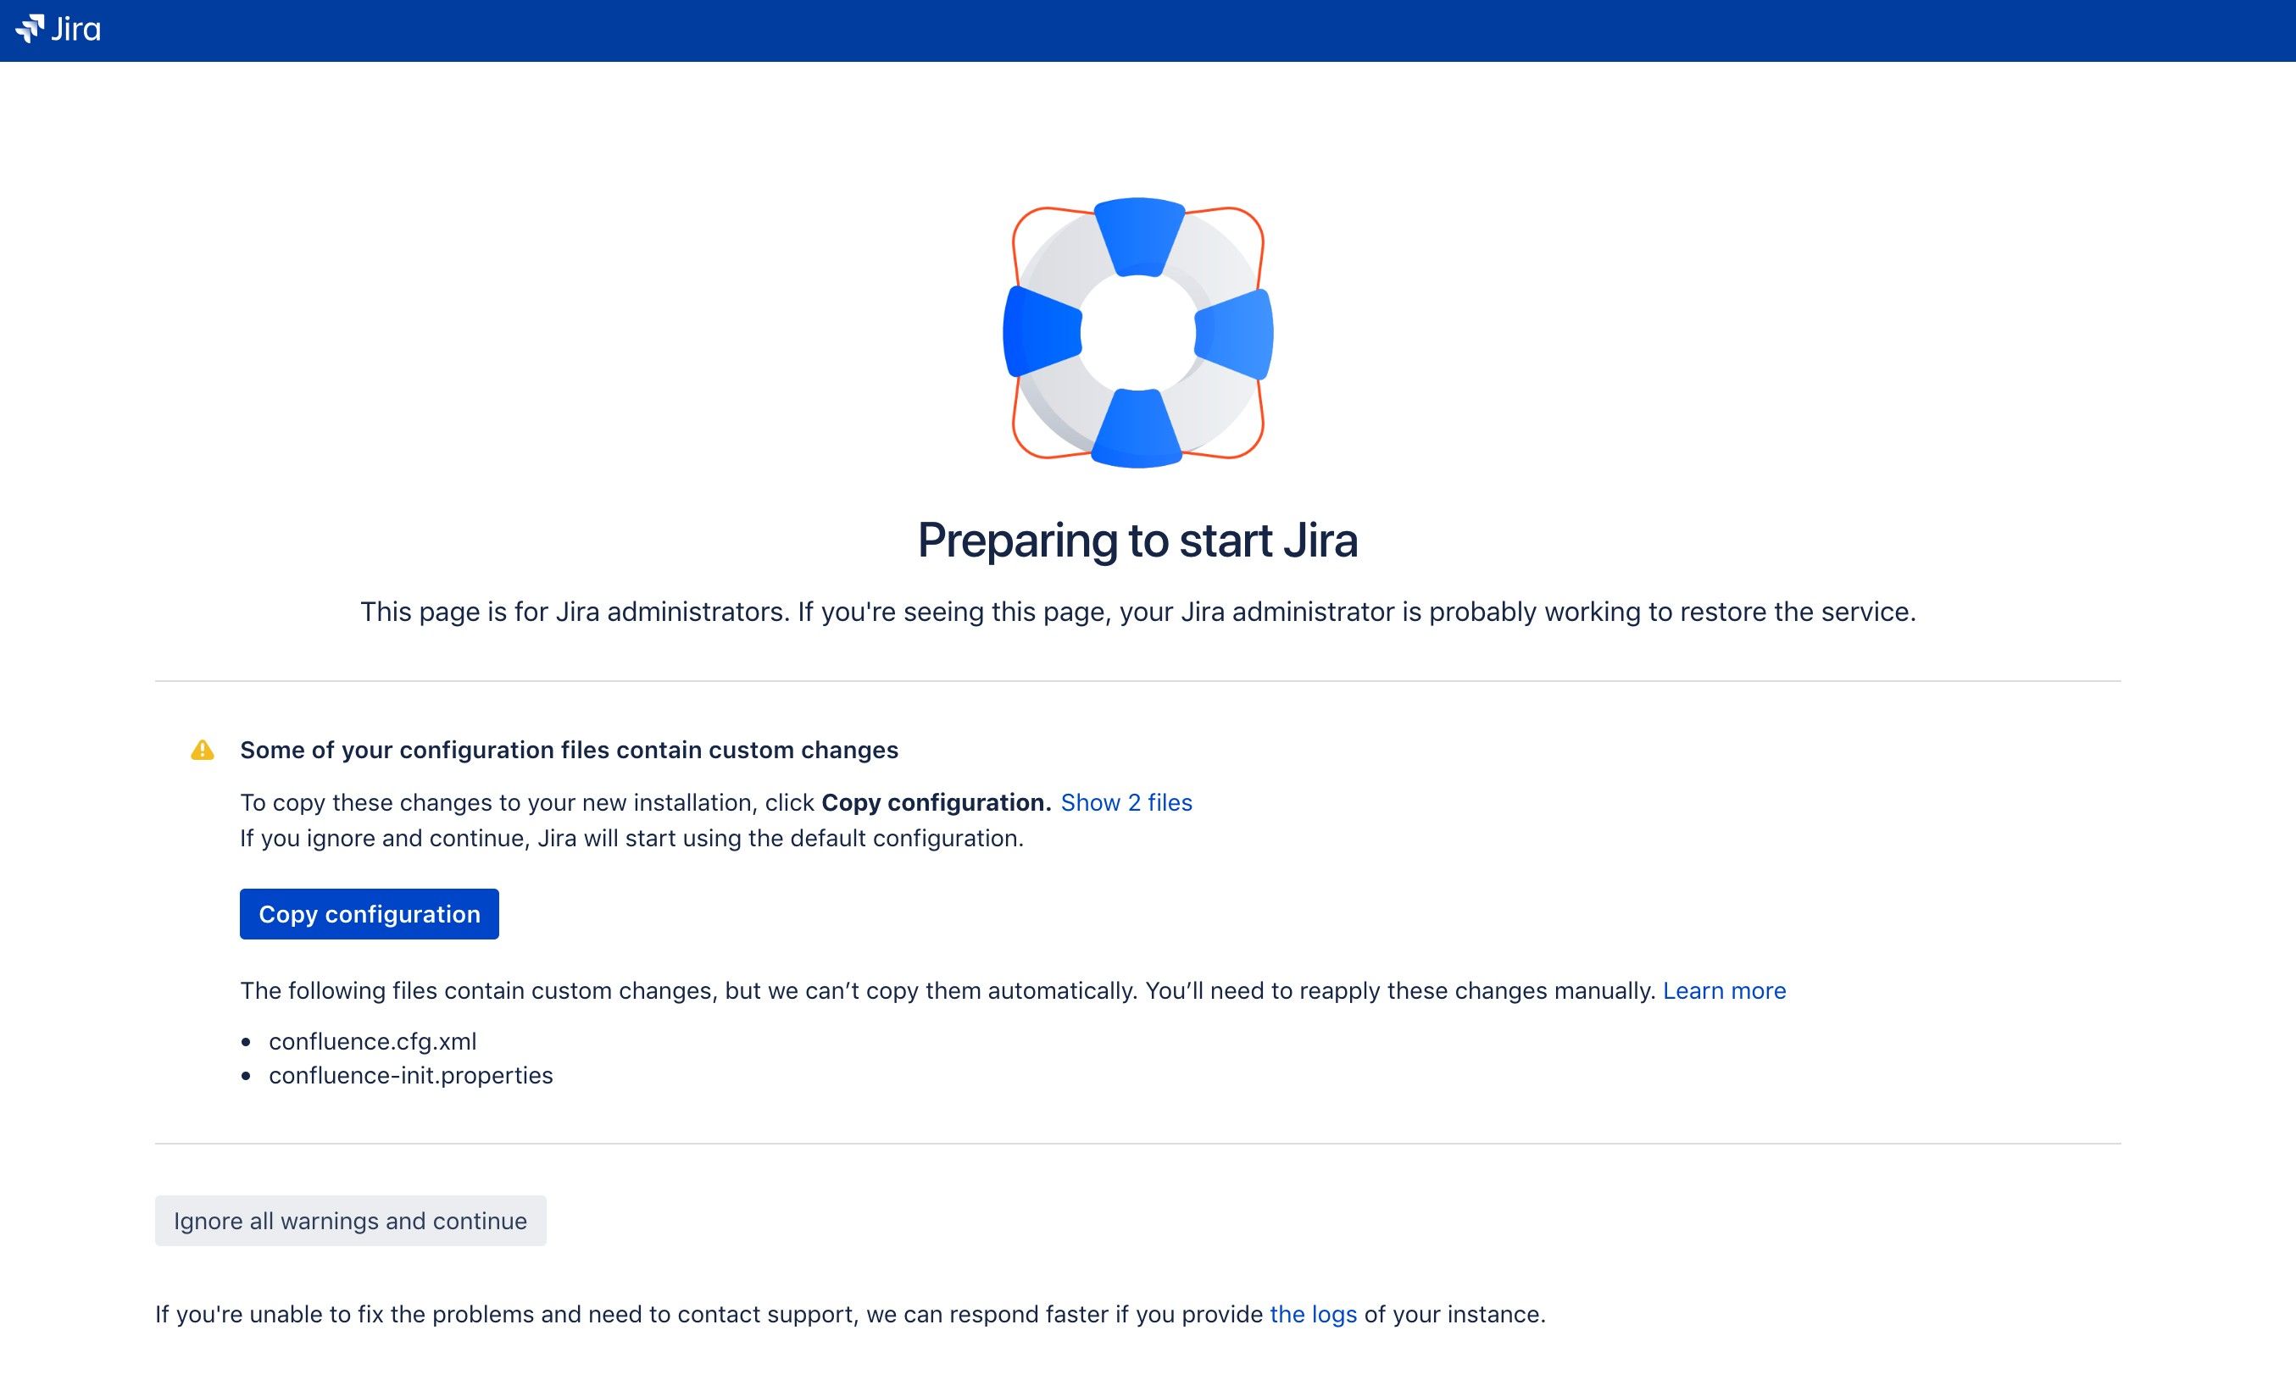Open the logs link
This screenshot has height=1380, width=2296.
(1313, 1314)
